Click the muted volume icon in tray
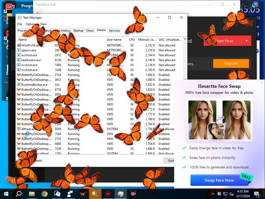This screenshot has width=265, height=199. coord(231,194)
